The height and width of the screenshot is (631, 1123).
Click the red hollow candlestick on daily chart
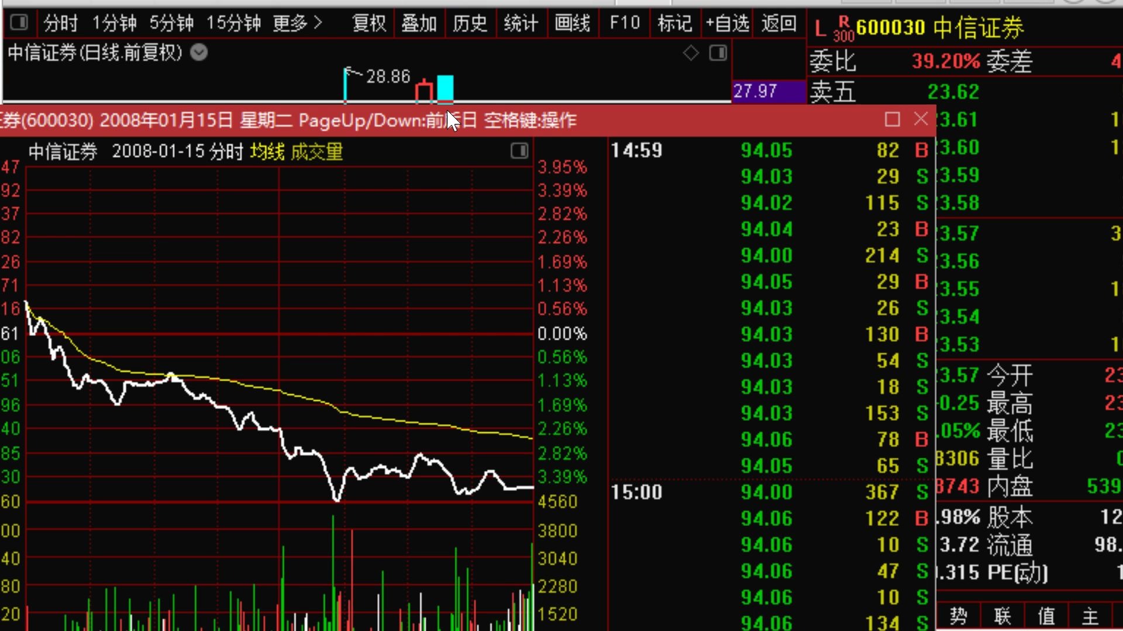(424, 92)
